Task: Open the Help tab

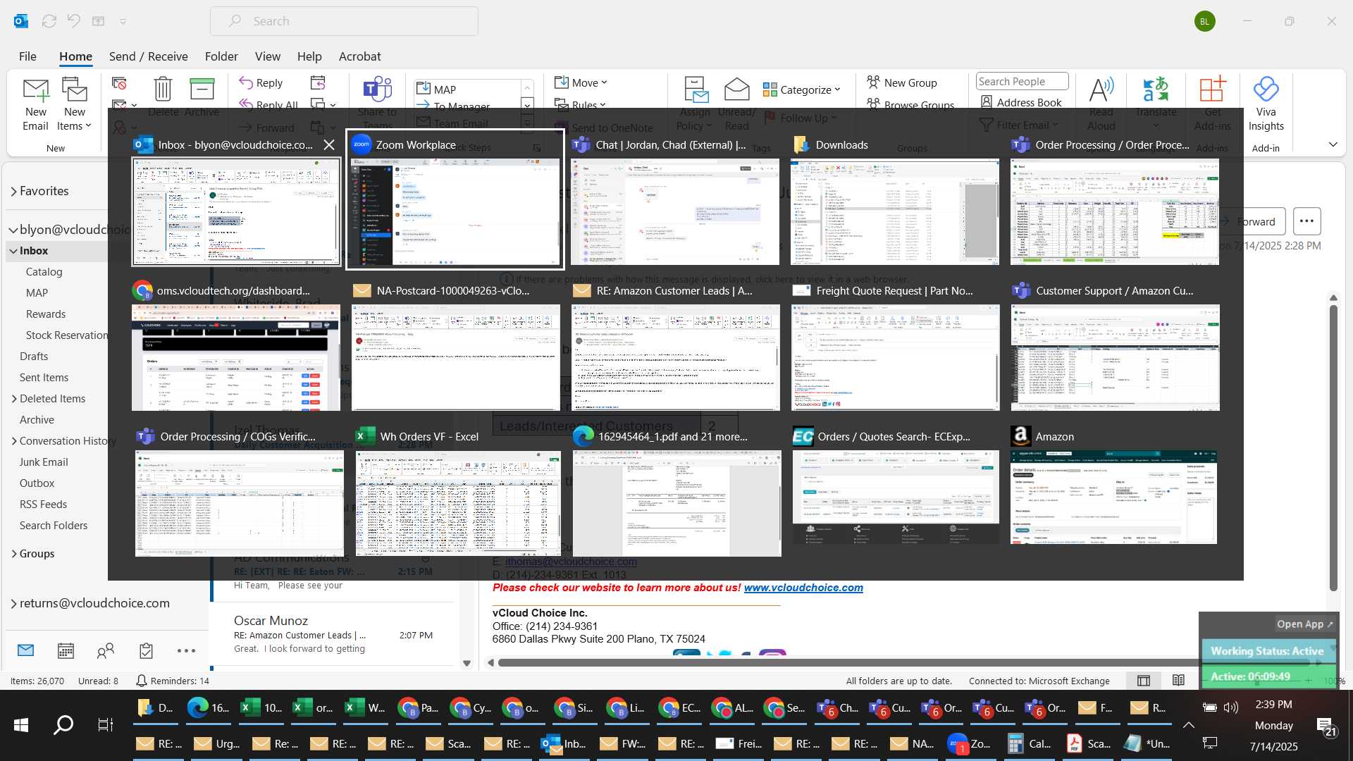Action: 309,56
